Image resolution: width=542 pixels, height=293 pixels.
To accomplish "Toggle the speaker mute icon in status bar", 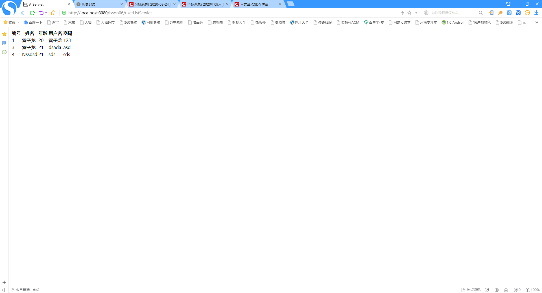I will click(x=496, y=290).
